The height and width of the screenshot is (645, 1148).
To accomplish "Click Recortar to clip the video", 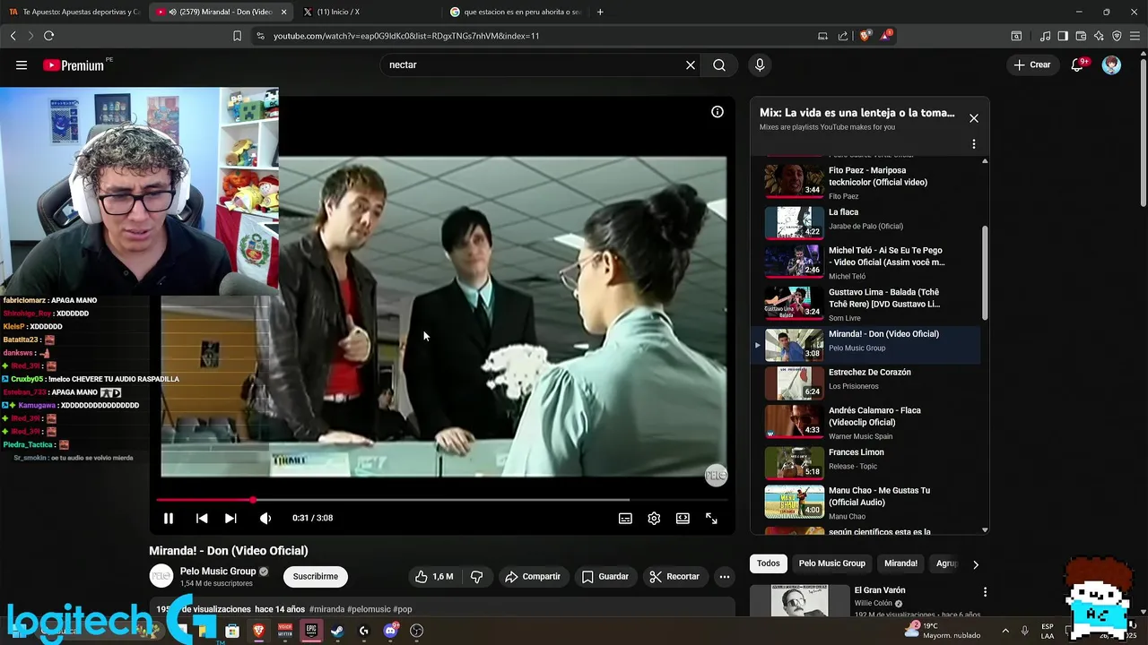I will pyautogui.click(x=674, y=576).
